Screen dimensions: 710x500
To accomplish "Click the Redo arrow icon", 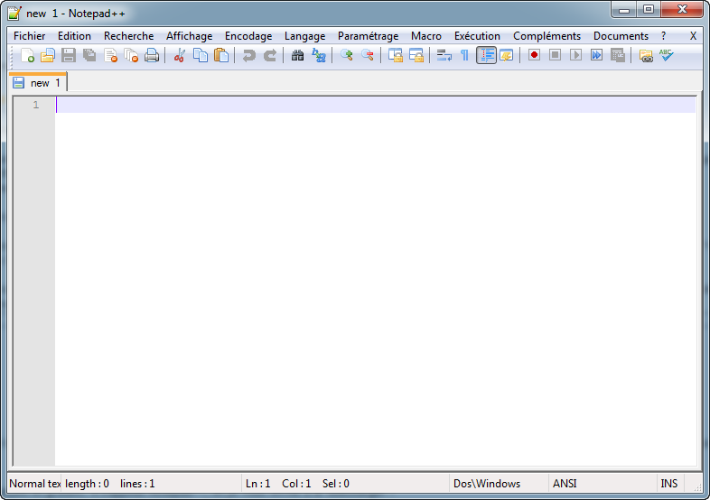I will [x=270, y=55].
